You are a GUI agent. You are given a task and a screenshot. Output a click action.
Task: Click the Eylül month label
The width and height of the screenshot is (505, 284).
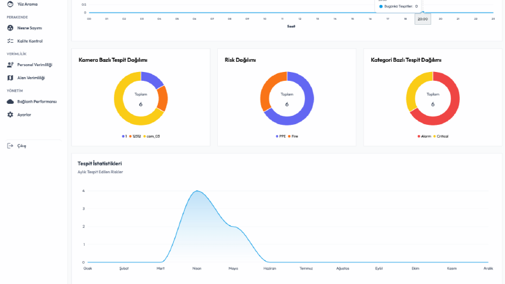(379, 268)
